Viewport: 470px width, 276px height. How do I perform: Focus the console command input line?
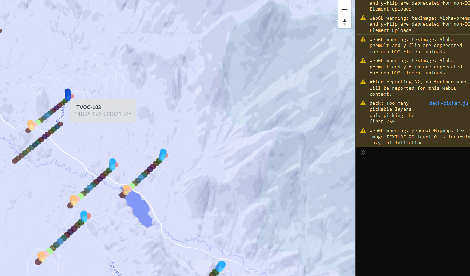(x=418, y=152)
